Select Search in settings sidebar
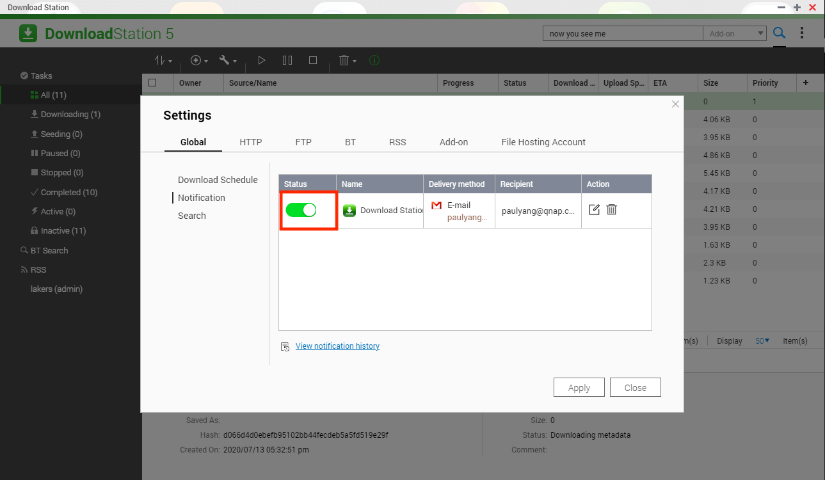 tap(192, 216)
